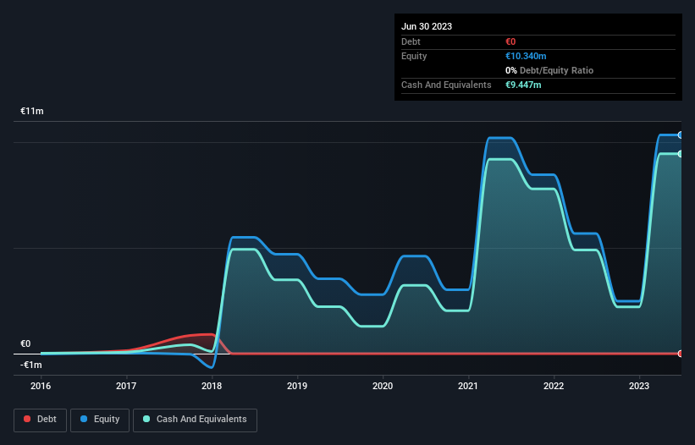Click the tooltip Debt €0 value
695x445 pixels.
point(510,41)
